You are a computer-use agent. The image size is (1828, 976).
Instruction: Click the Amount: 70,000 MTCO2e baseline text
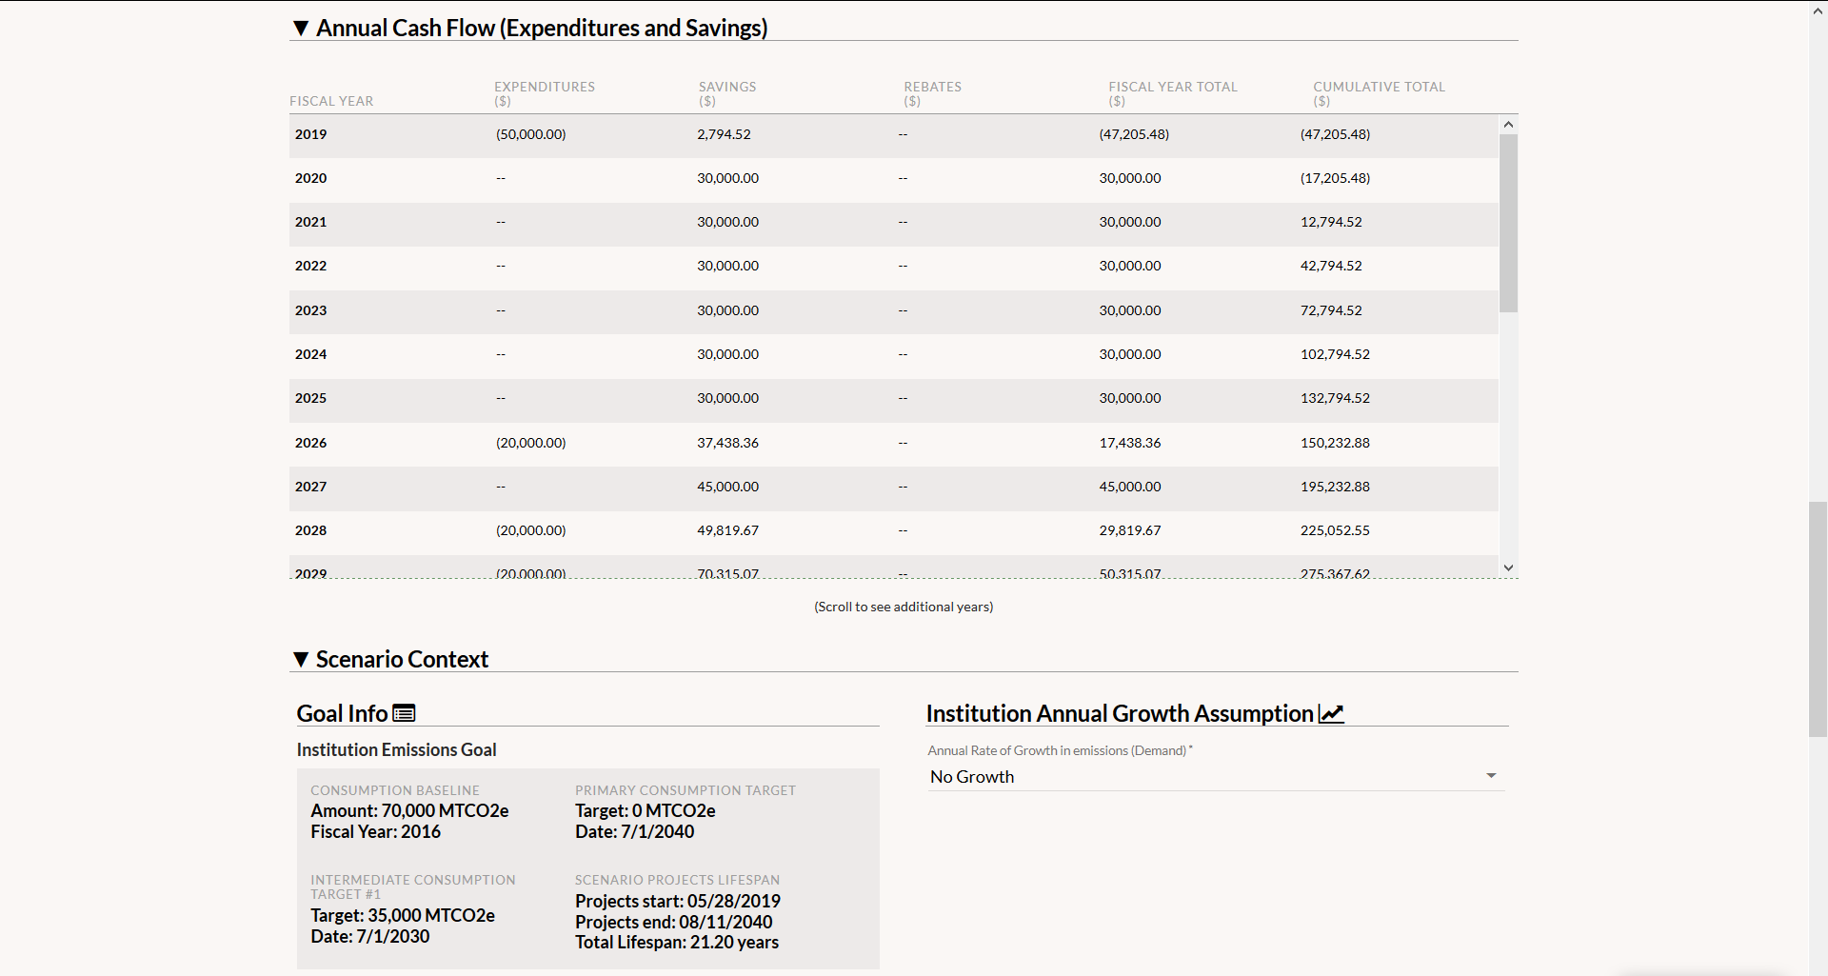point(409,810)
